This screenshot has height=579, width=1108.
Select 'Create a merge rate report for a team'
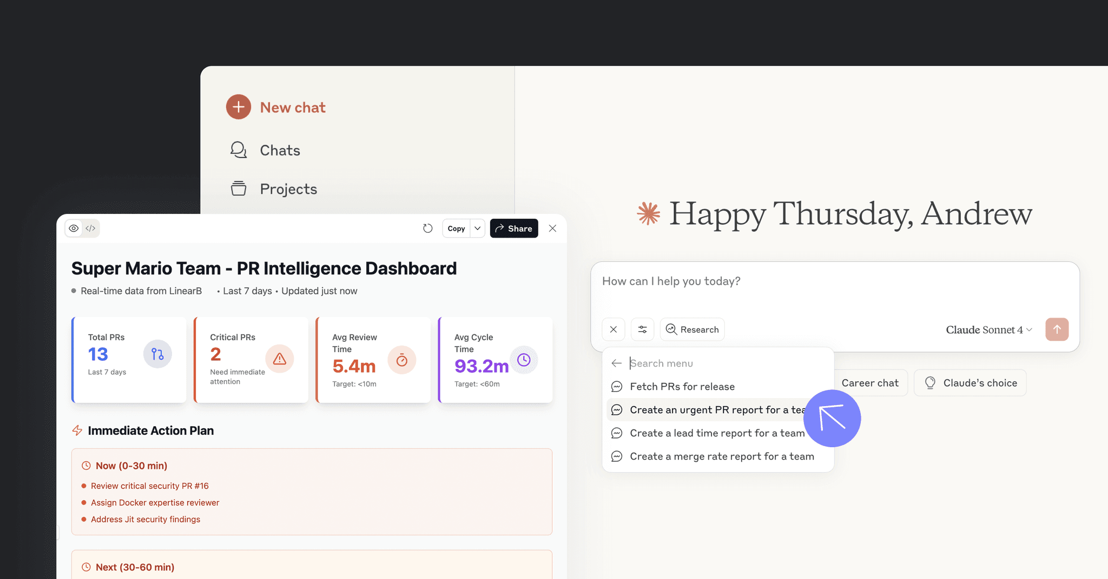point(722,456)
